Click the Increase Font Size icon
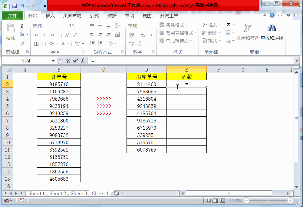 pos(67,35)
